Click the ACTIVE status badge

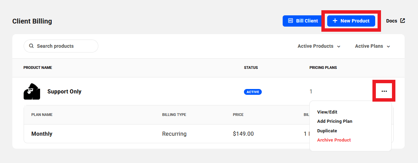253,92
